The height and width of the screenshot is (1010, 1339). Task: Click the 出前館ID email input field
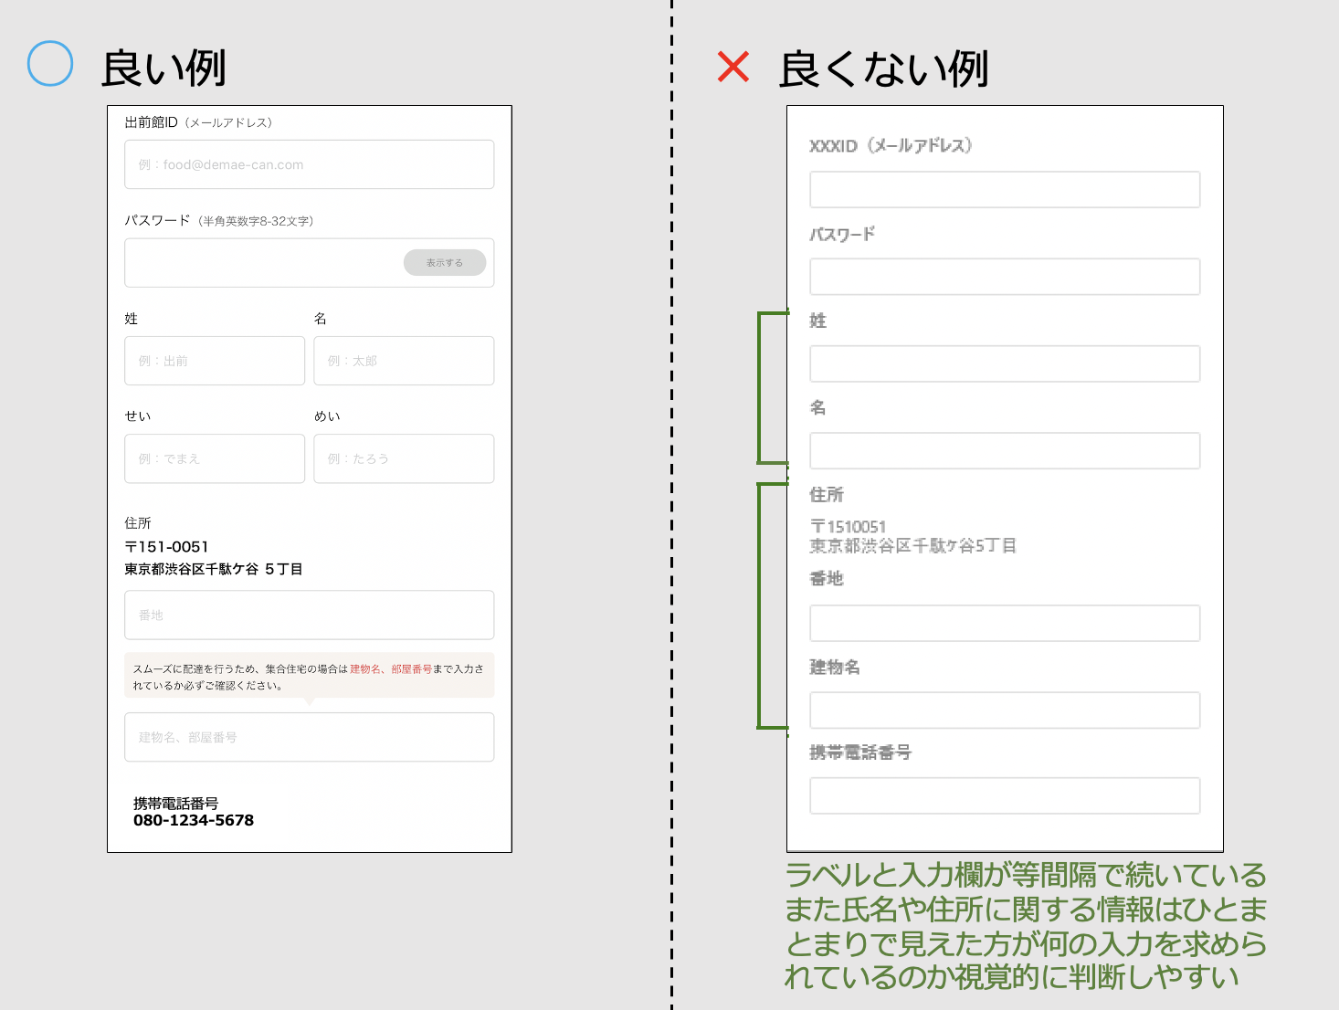pos(309,164)
